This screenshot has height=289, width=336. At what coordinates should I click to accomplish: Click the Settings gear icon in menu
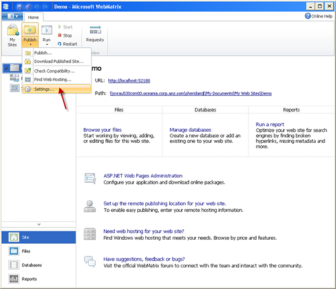point(28,89)
